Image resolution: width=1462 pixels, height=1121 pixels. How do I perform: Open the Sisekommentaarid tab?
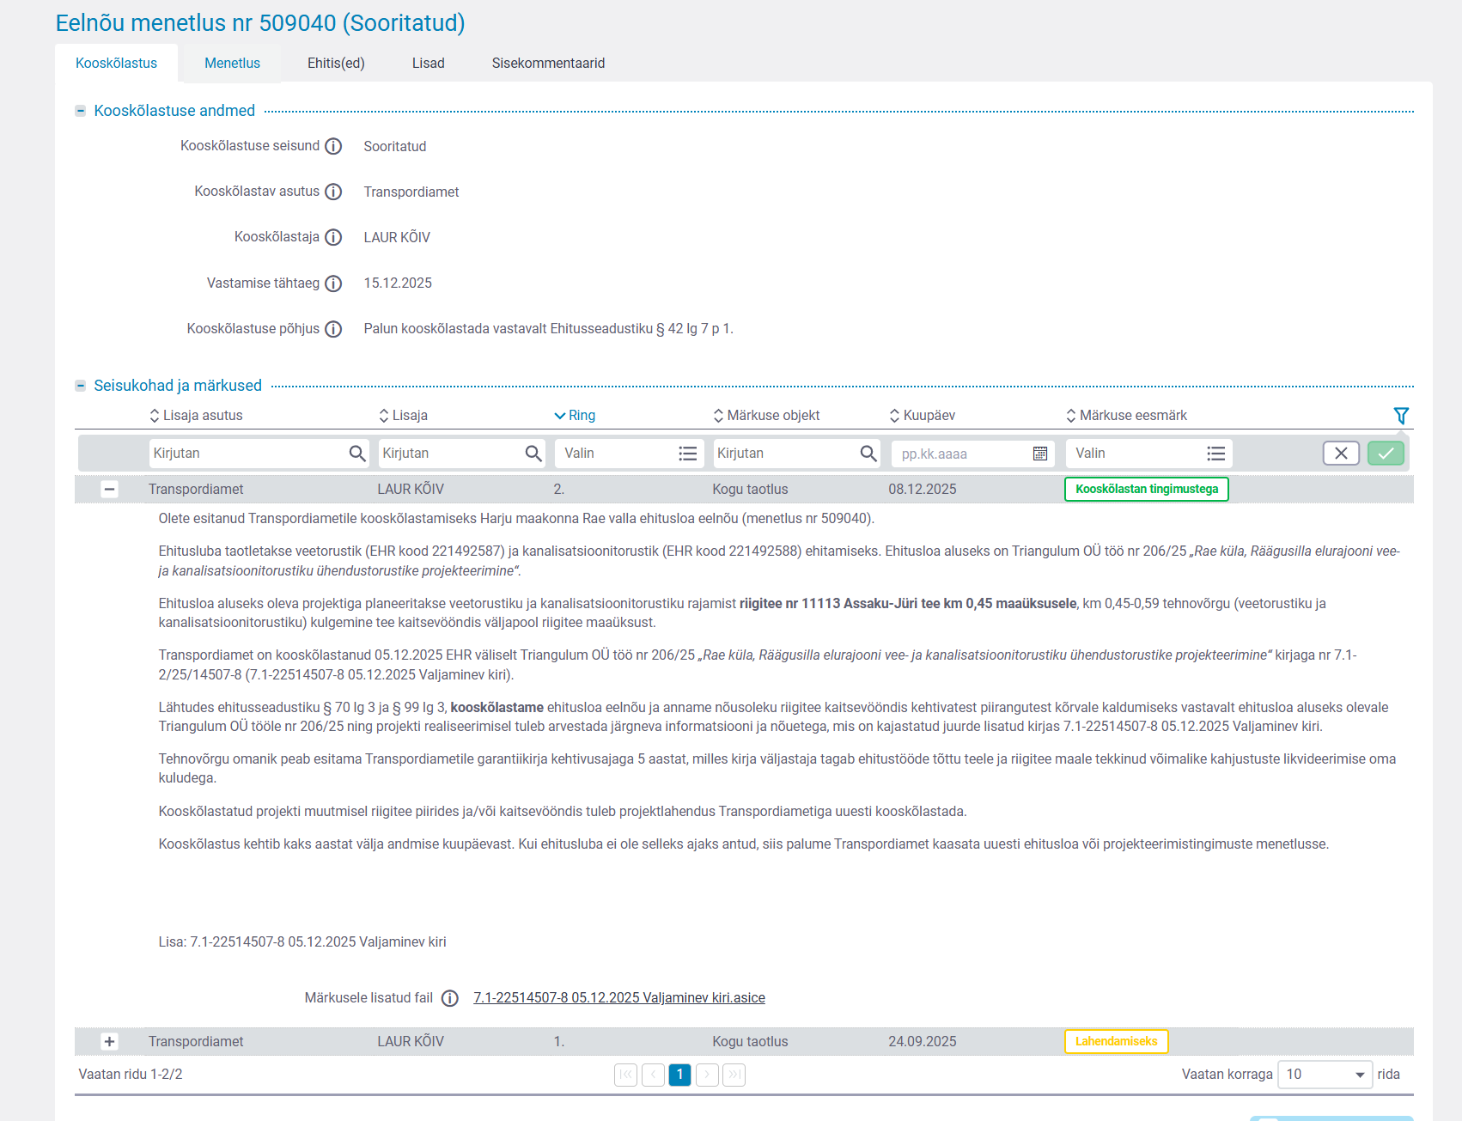[x=548, y=64]
